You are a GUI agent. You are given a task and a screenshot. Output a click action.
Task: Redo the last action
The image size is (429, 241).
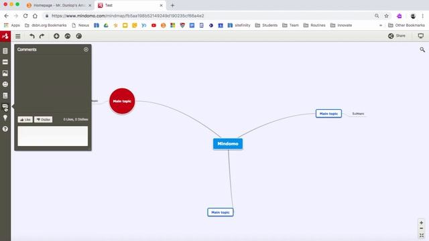[x=42, y=36]
